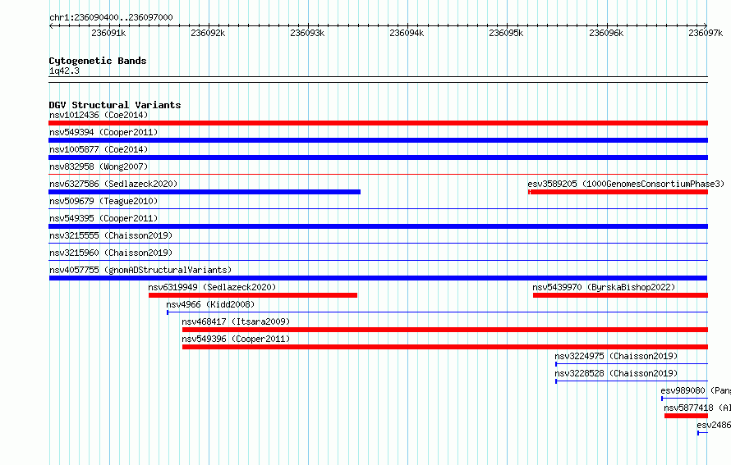Click the red esv3589205 variant bar
Image resolution: width=731 pixels, height=465 pixels.
(x=618, y=192)
